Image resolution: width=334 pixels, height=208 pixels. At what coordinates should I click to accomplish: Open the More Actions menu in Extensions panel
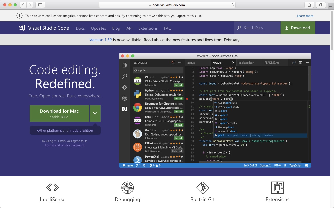click(x=179, y=62)
